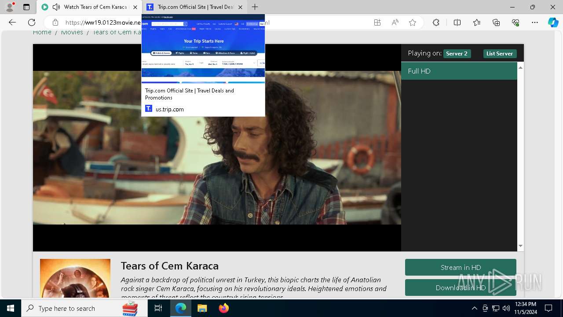Viewport: 563px width, 317px height.
Task: Open the Trip.com tab preview thumbnail
Action: click(203, 48)
